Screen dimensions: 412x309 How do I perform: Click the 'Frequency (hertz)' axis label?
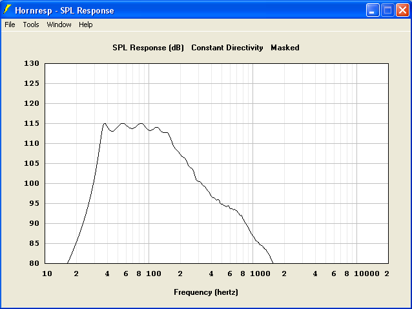(206, 292)
